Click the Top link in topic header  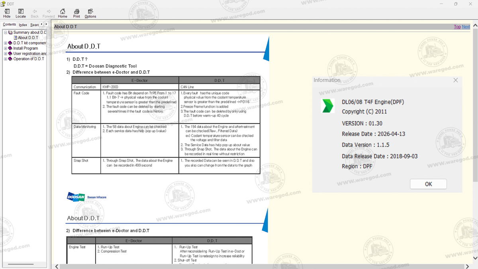coord(457,27)
